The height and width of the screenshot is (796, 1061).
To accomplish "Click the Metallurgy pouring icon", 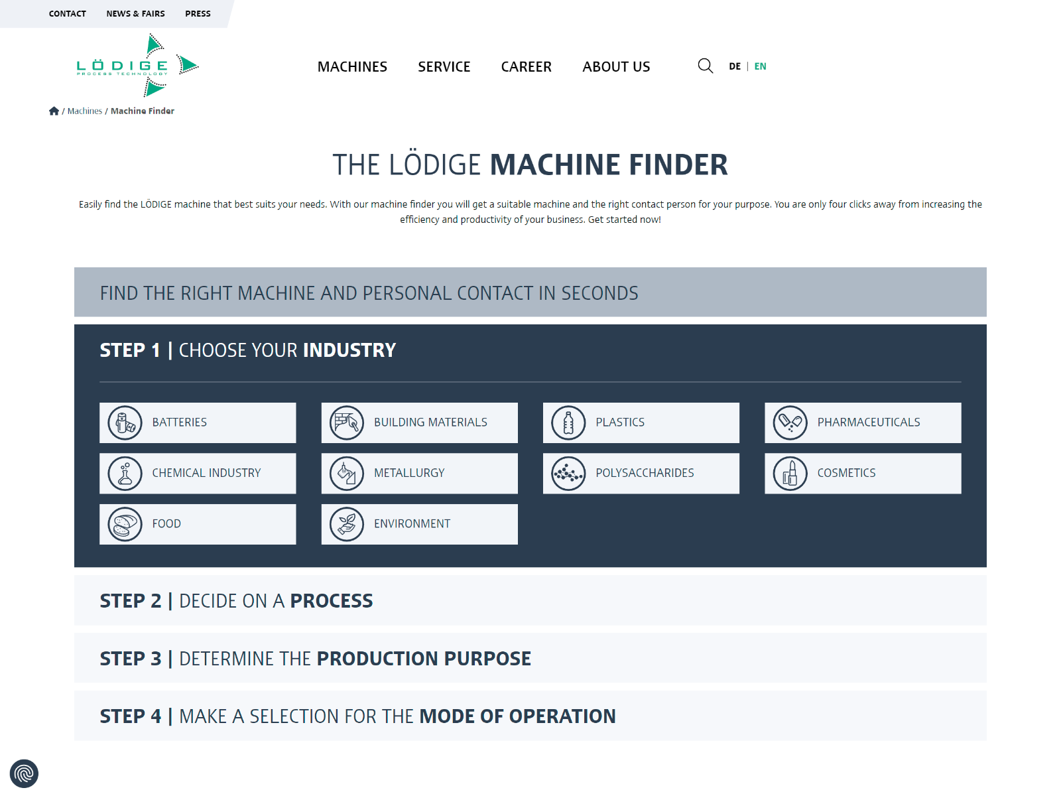I will pyautogui.click(x=347, y=474).
